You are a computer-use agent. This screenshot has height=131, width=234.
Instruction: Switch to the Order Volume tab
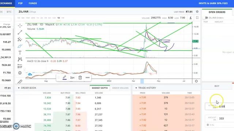[120, 88]
